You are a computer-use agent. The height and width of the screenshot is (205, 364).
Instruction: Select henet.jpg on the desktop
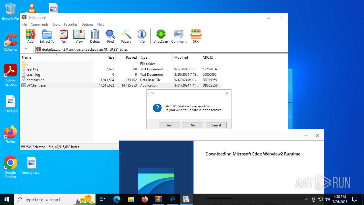coord(11,104)
